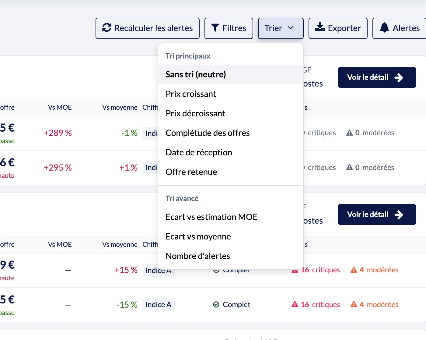The width and height of the screenshot is (426, 340).
Task: Sort by Offre retenue
Action: click(x=231, y=172)
